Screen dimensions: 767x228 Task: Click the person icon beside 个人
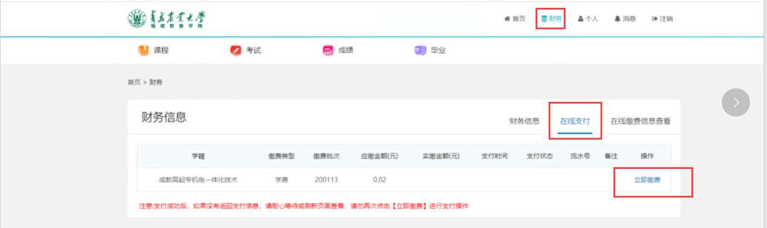581,19
